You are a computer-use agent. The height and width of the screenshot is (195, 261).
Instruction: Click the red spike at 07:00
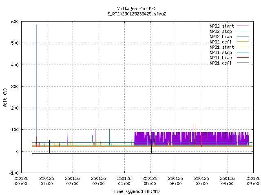[201, 140]
